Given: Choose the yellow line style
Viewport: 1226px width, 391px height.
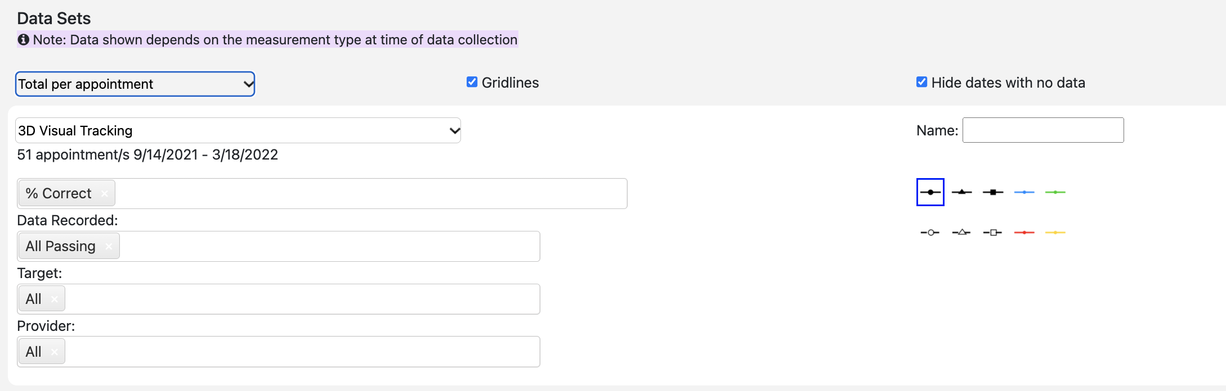Looking at the screenshot, I should (x=1055, y=233).
